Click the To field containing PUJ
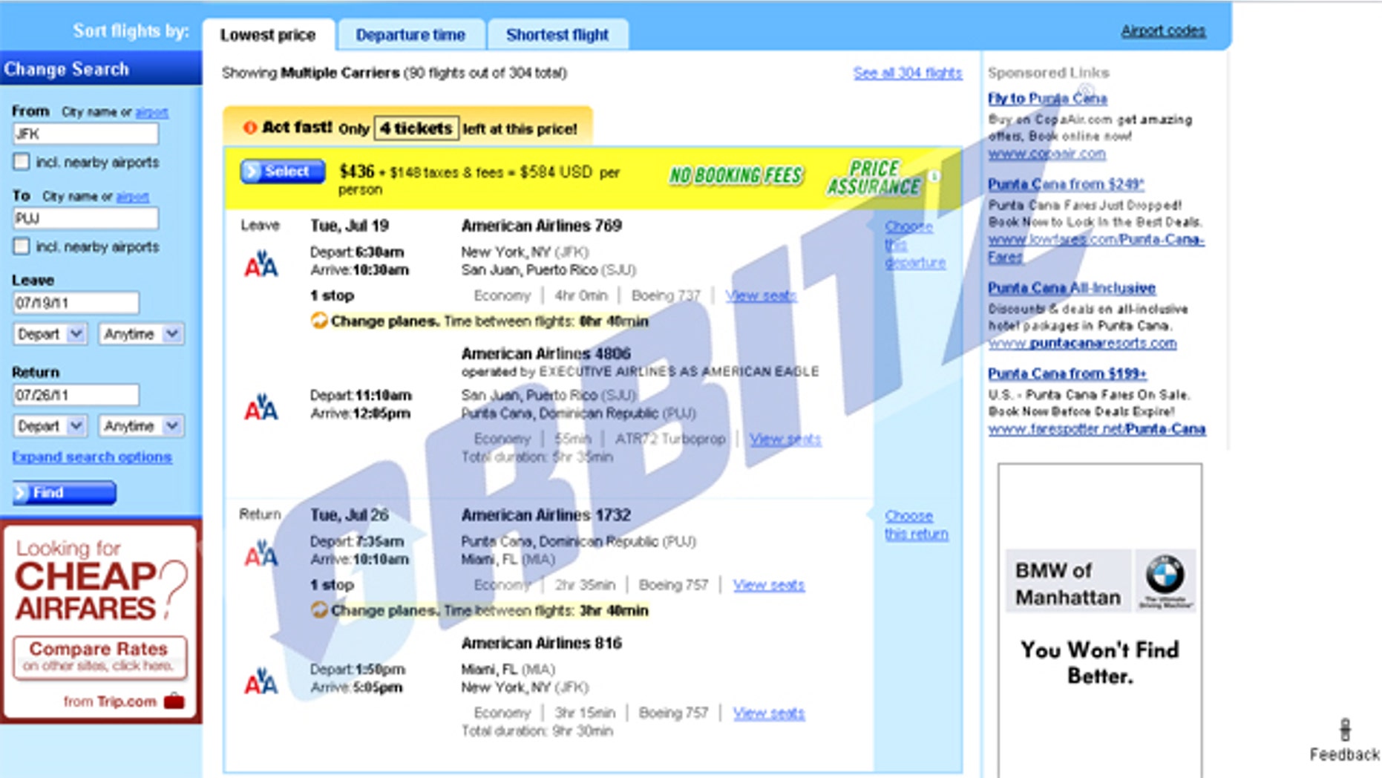Viewport: 1382px width, 778px height. 86,218
